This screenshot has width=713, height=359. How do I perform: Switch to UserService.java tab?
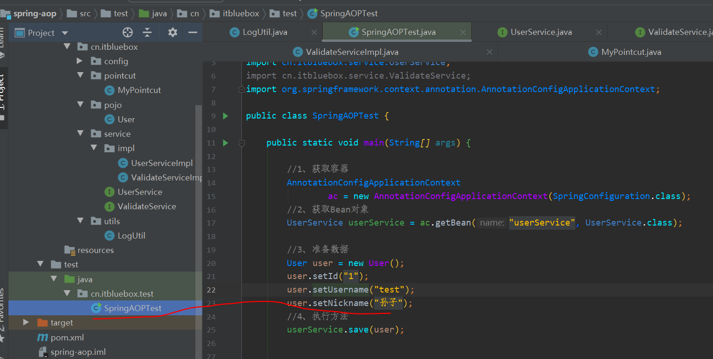(541, 32)
